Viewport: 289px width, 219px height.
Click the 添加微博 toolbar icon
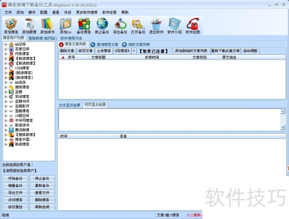click(x=29, y=24)
